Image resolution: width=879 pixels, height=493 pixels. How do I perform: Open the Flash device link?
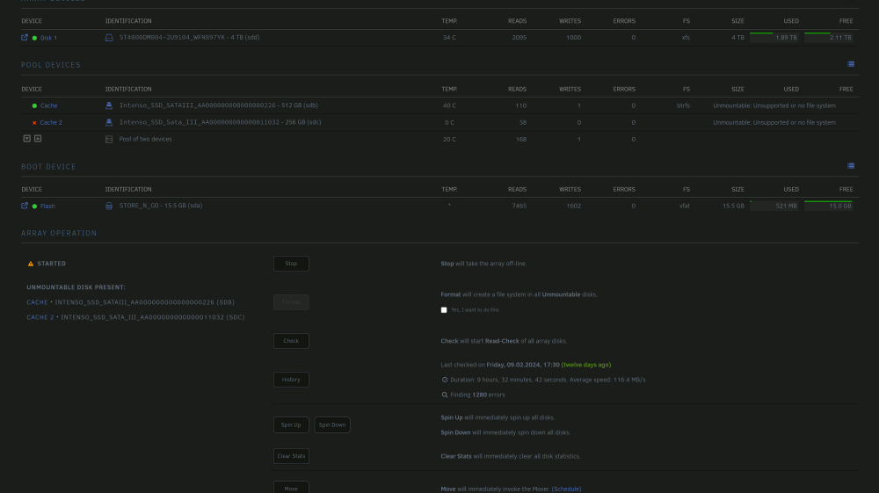(47, 207)
